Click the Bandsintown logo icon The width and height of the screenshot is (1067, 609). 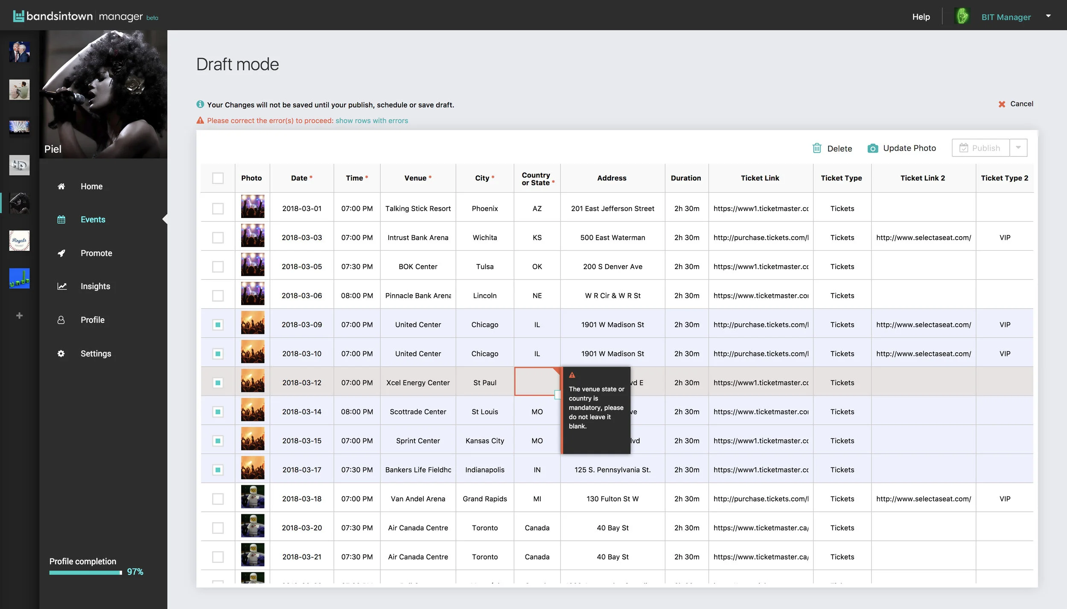coord(18,16)
